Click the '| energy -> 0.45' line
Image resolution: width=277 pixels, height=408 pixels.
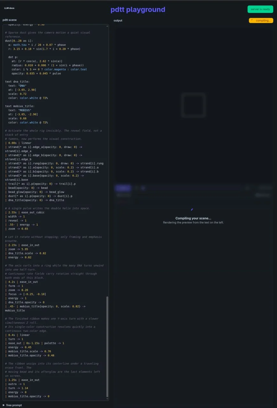[18, 347]
